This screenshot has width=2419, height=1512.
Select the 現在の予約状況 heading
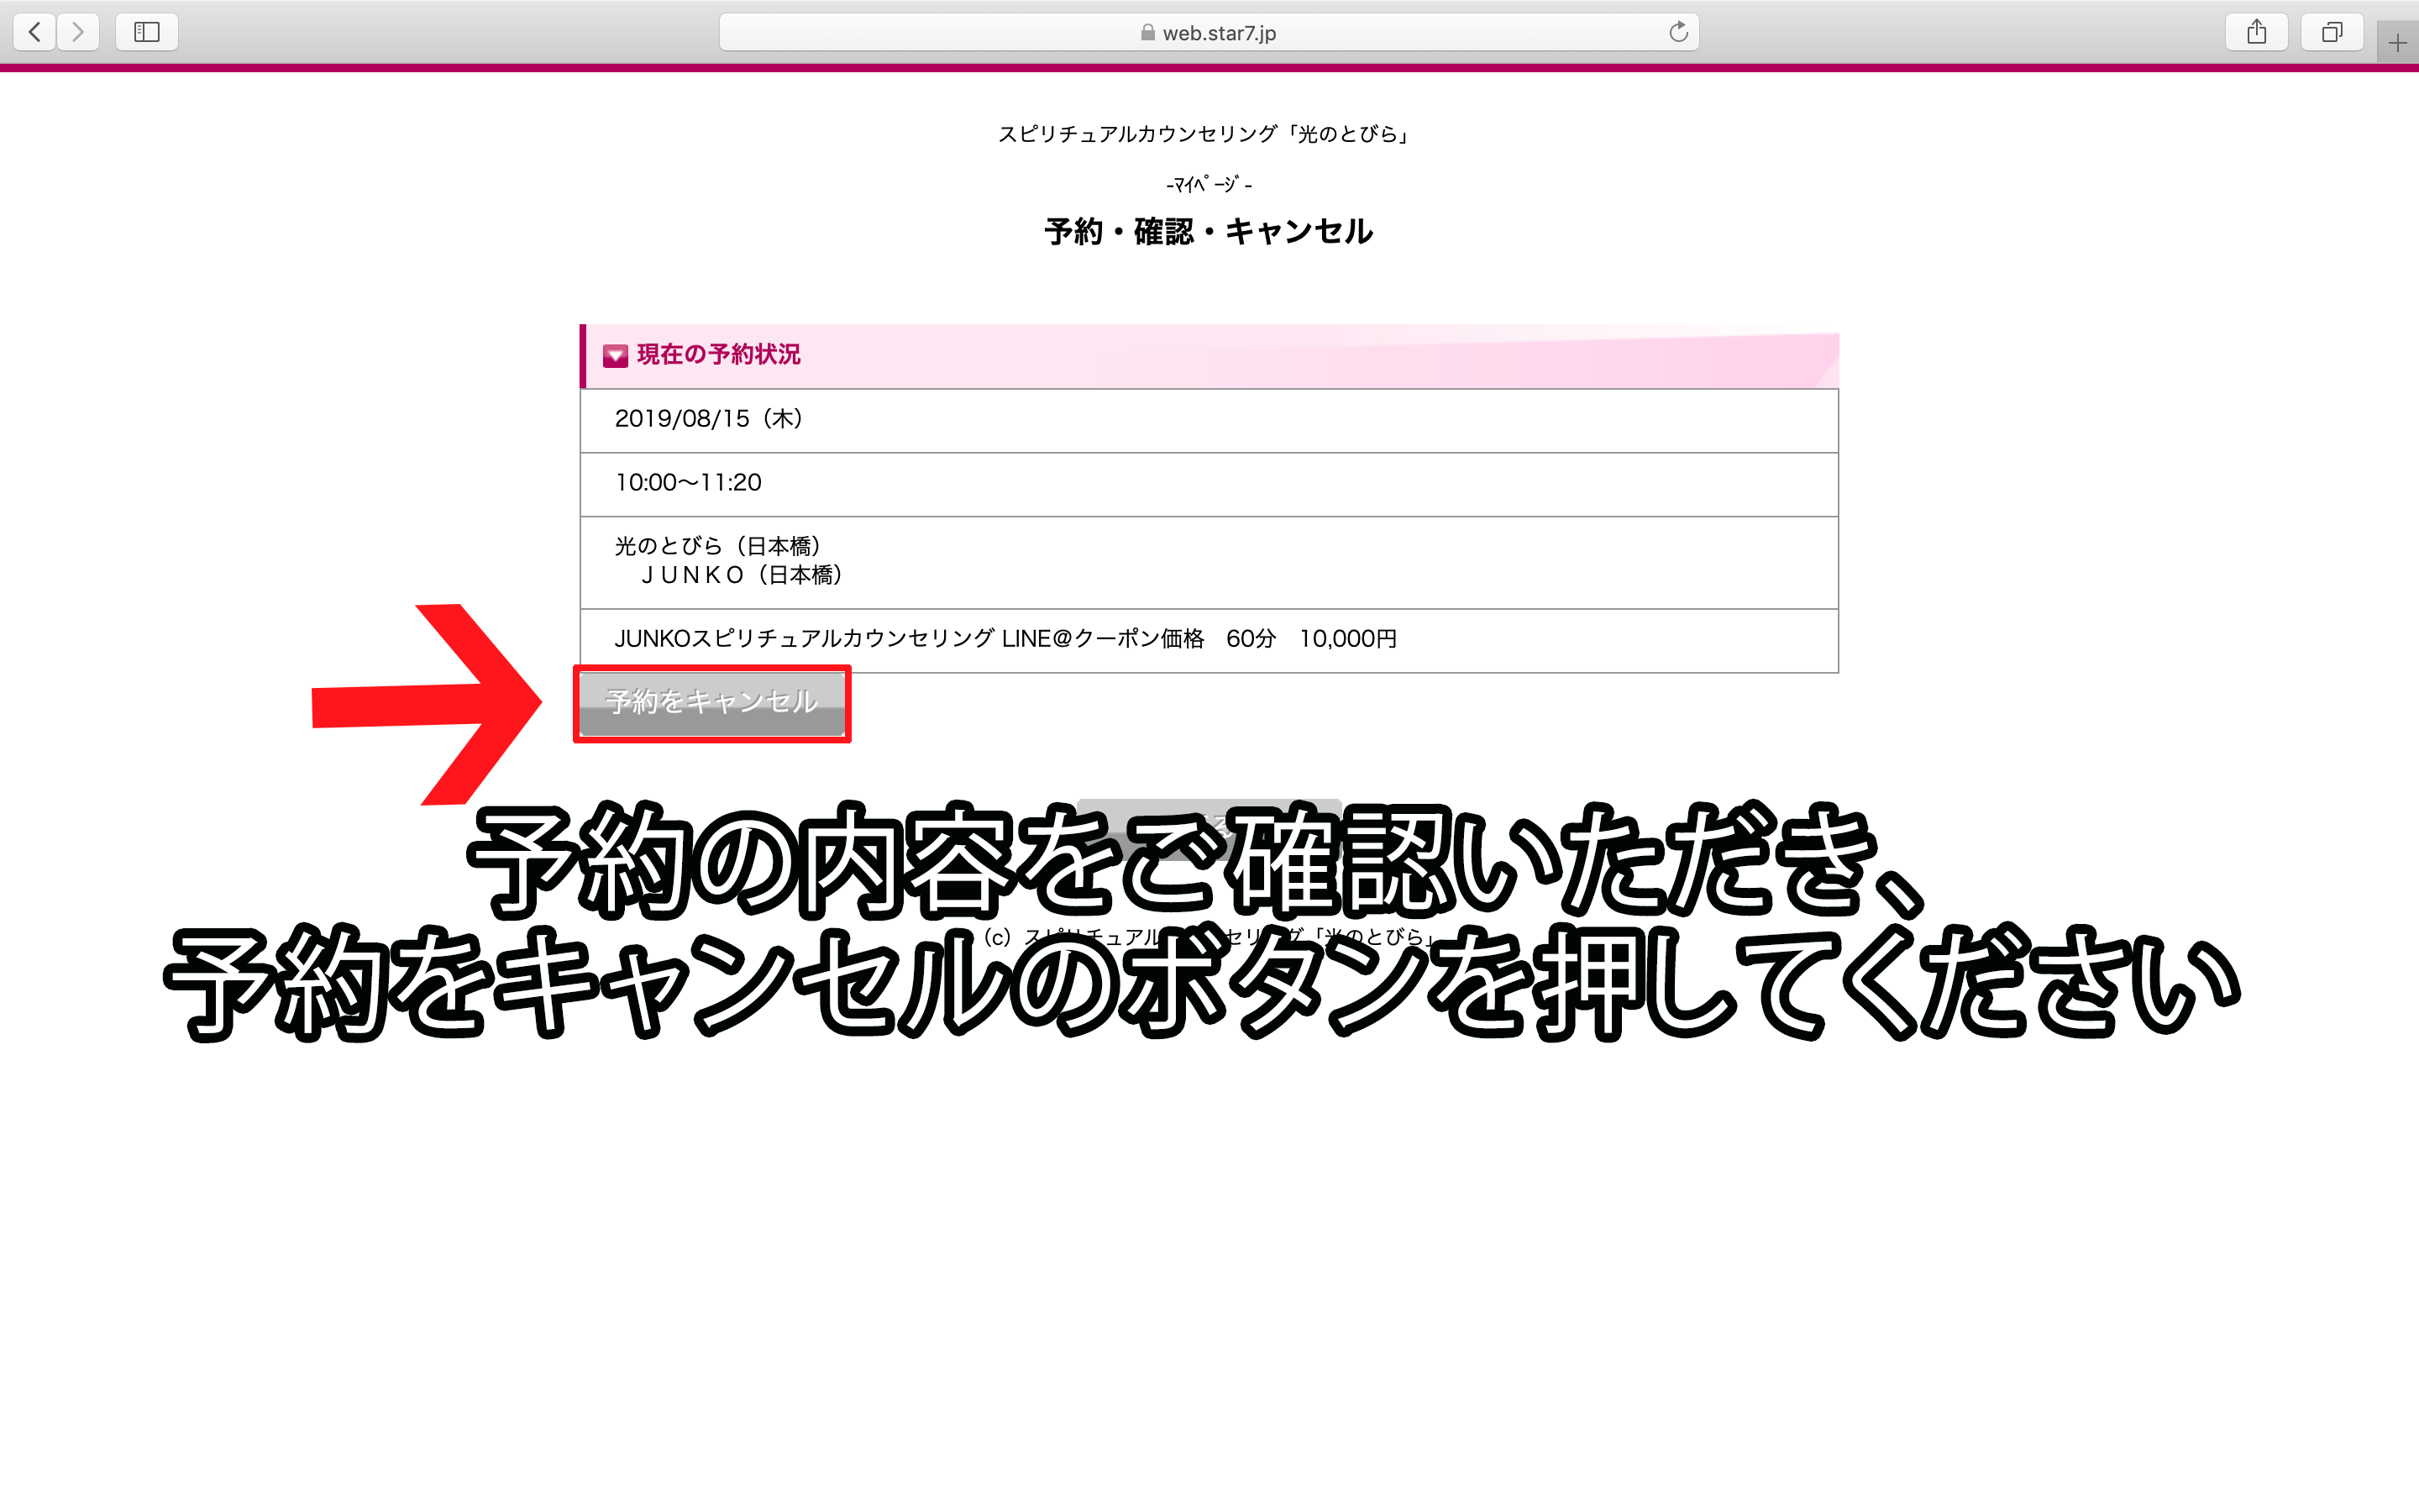point(719,354)
